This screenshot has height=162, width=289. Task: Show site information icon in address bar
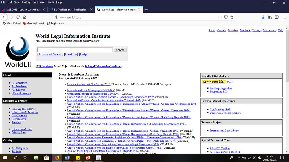56,17
